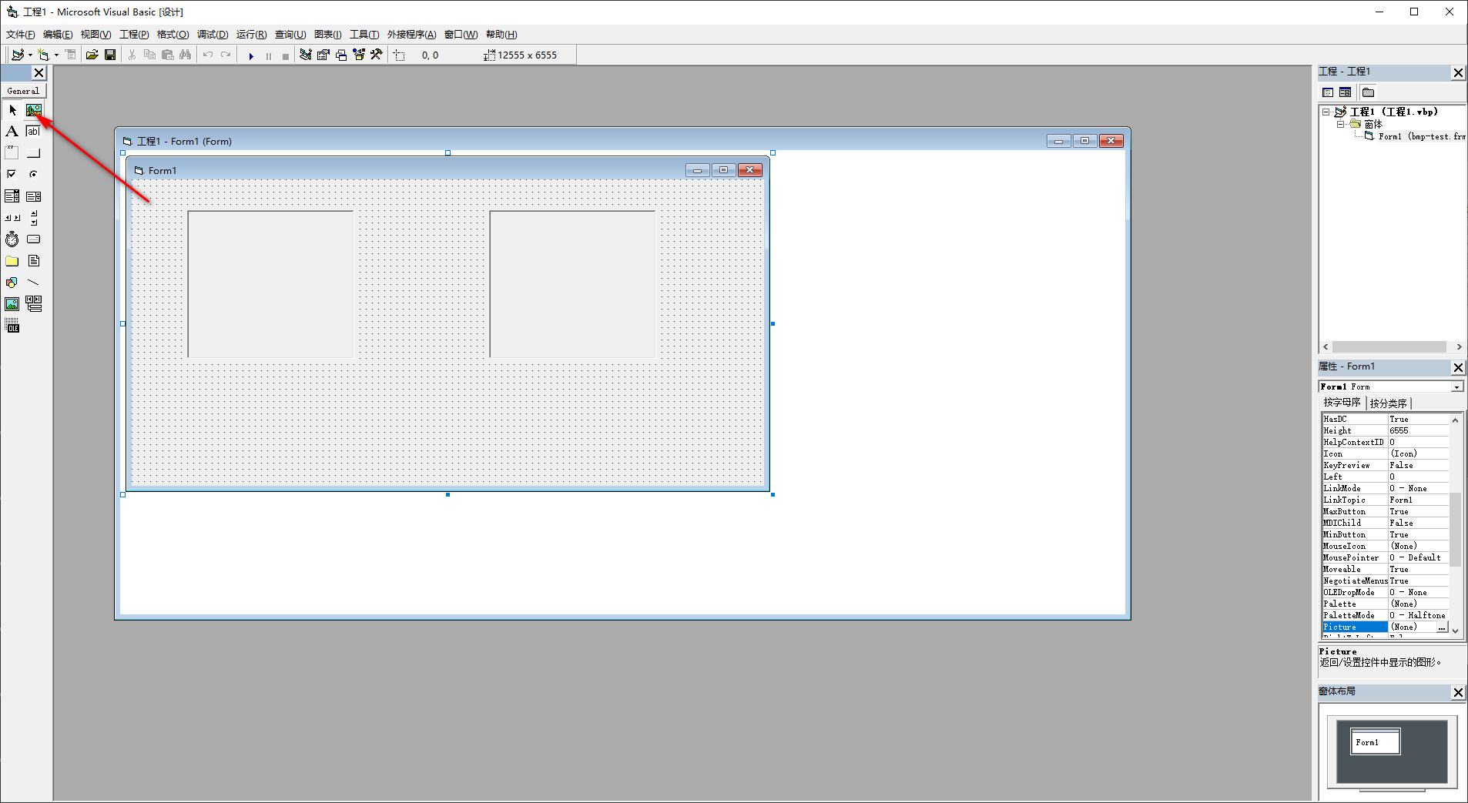Open the 格式(O) menu

tap(173, 35)
